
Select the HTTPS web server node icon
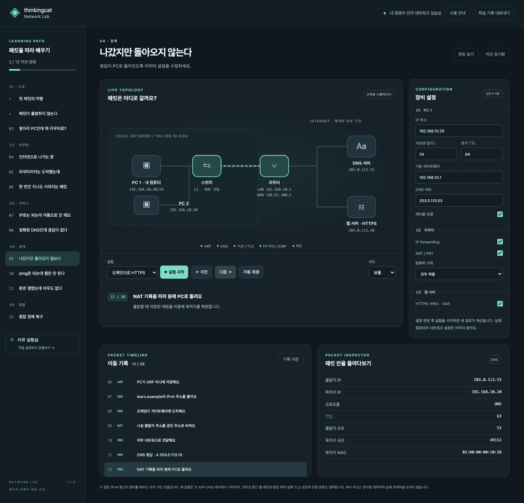click(x=361, y=207)
